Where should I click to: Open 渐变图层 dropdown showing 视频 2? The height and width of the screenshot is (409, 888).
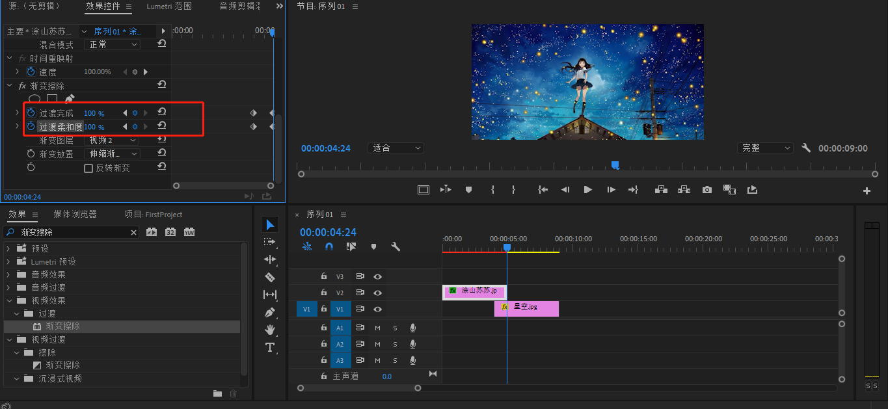113,140
